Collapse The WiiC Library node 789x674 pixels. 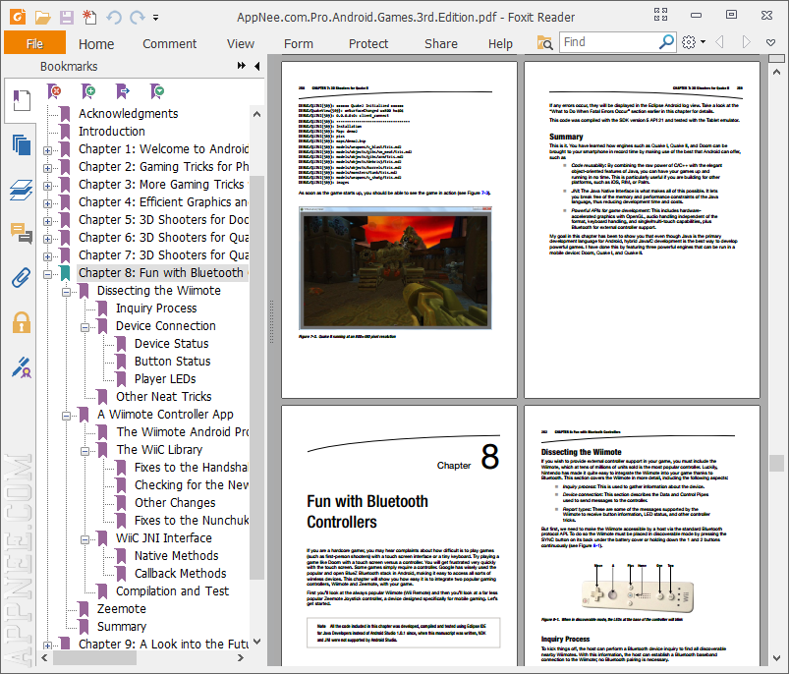85,451
